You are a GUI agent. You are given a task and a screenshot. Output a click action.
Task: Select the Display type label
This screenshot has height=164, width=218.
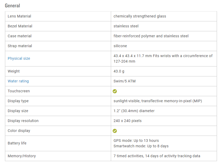coord(18,101)
